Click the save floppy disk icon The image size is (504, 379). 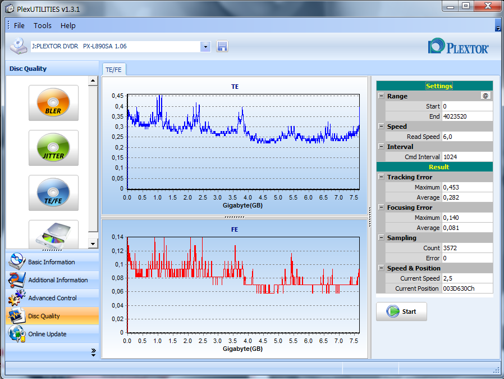[x=222, y=46]
